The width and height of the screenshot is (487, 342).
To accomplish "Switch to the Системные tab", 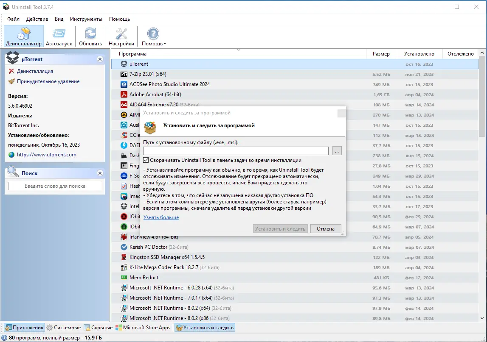I will coord(64,328).
